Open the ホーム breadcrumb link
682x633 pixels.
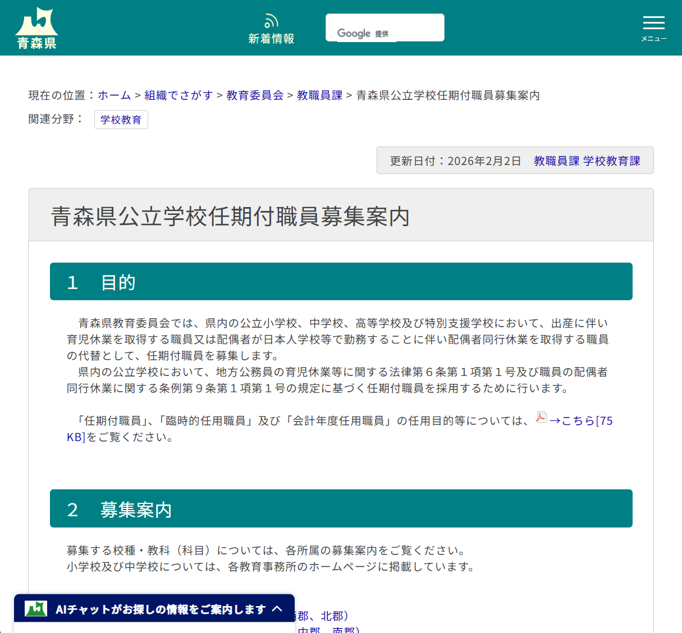click(x=114, y=95)
